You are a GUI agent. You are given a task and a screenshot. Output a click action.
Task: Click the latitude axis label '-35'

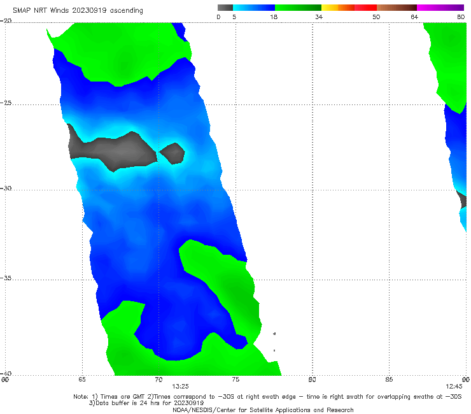point(6,278)
